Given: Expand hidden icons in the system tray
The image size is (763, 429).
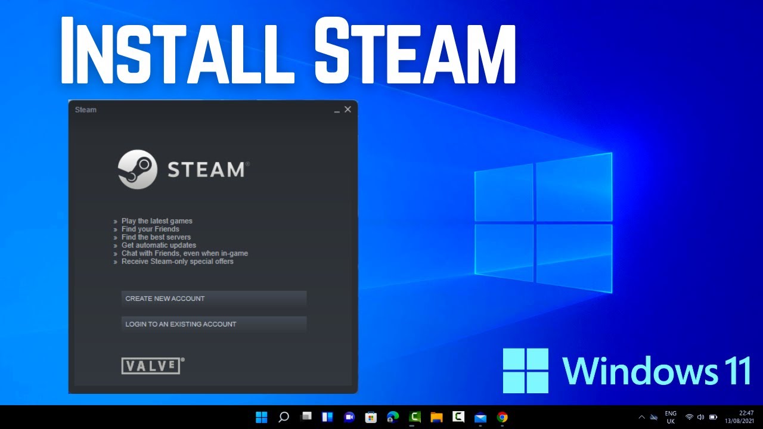Looking at the screenshot, I should (x=642, y=417).
